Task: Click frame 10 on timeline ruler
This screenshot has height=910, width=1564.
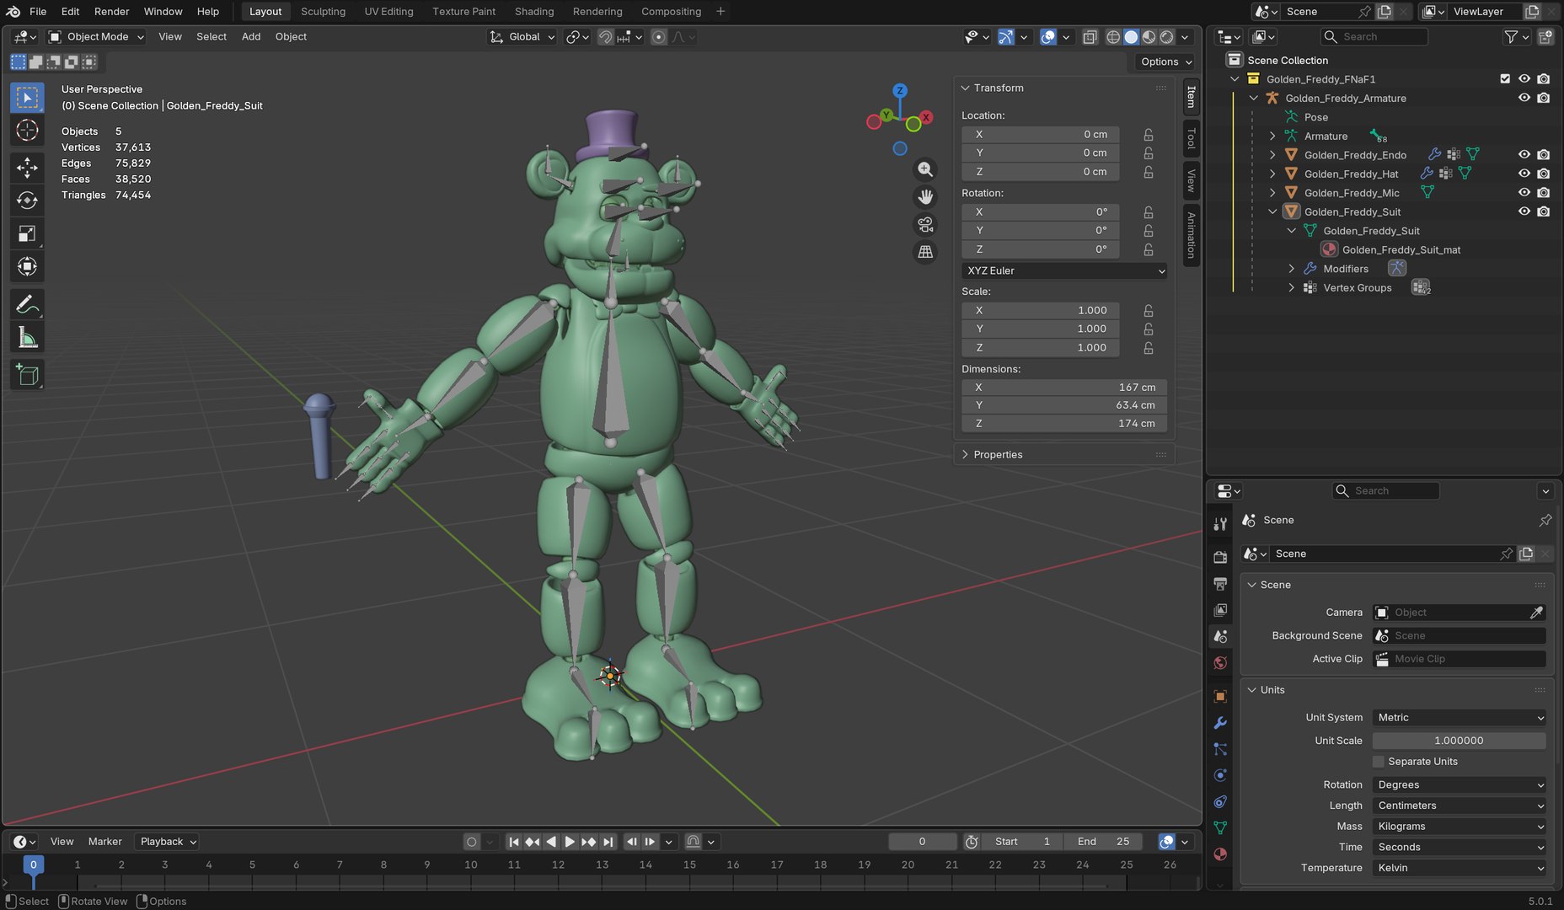Action: pos(471,864)
